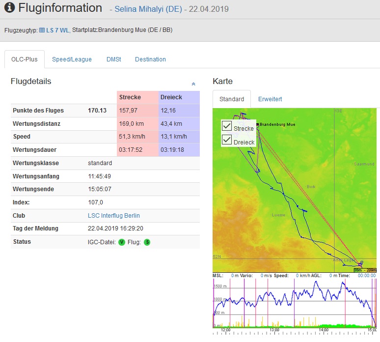The image size is (380, 342).
Task: Click the altitude barogram chart
Action: click(x=295, y=302)
